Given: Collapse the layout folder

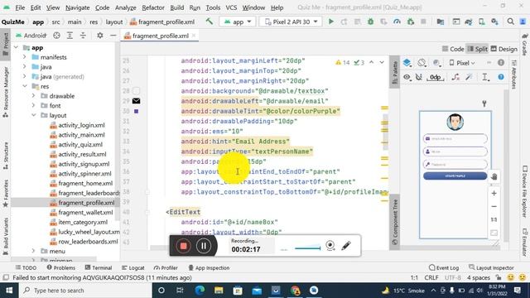Looking at the screenshot, I should coord(33,115).
